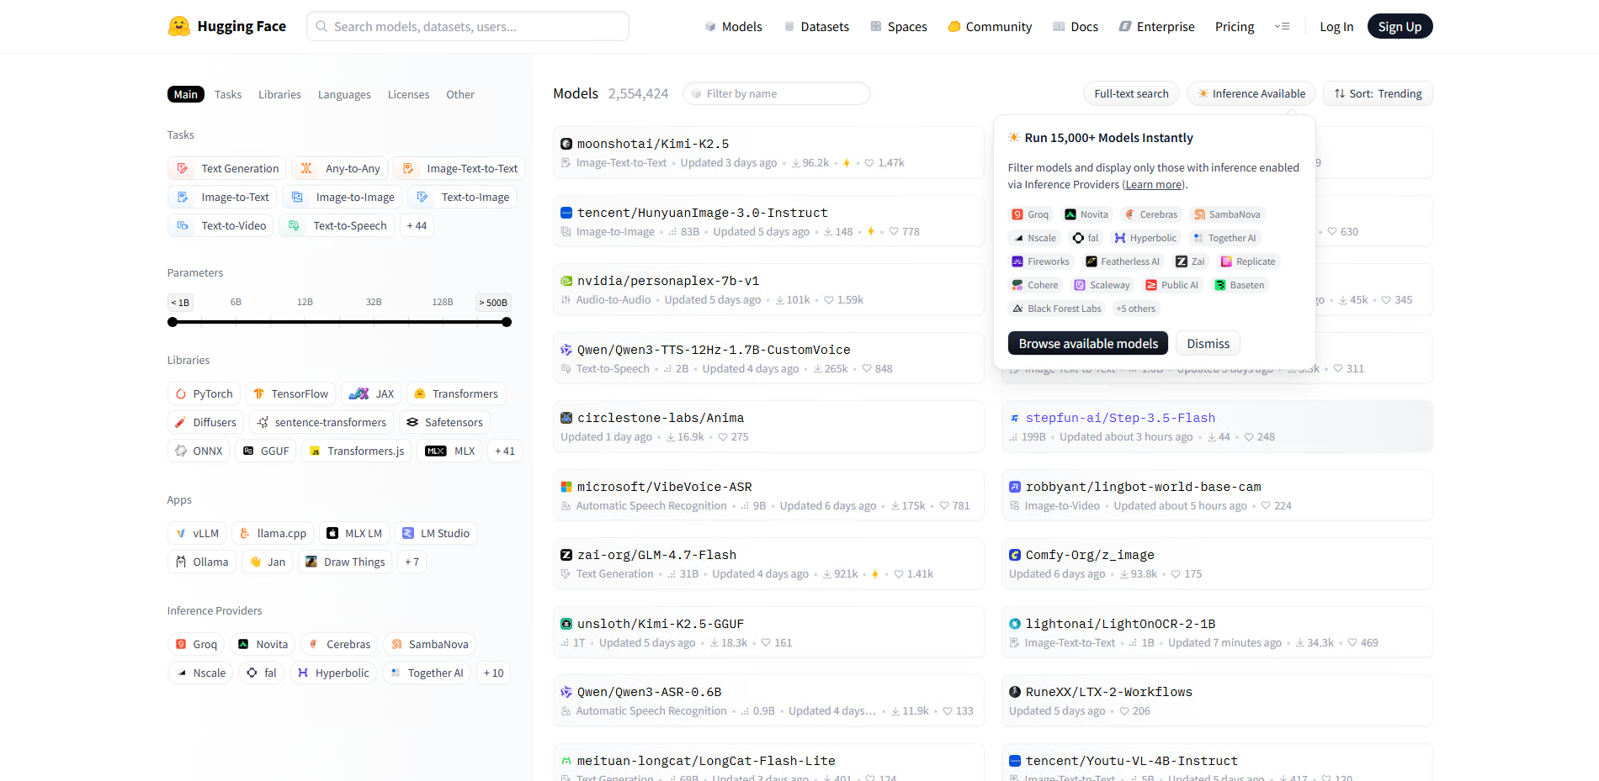
Task: Click the nvidia avatar icon on personaplex-7b-v1
Action: pyautogui.click(x=566, y=281)
